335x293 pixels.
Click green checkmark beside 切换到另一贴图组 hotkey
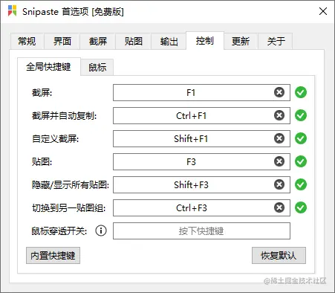tap(301, 207)
